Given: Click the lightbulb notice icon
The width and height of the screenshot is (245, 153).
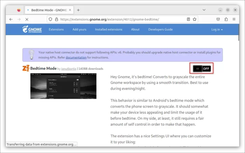Looking at the screenshot, I should 31,55.
